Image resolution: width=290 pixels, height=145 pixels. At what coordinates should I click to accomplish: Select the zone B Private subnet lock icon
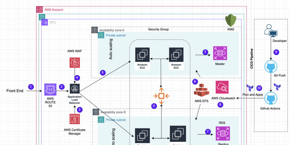[101, 120]
